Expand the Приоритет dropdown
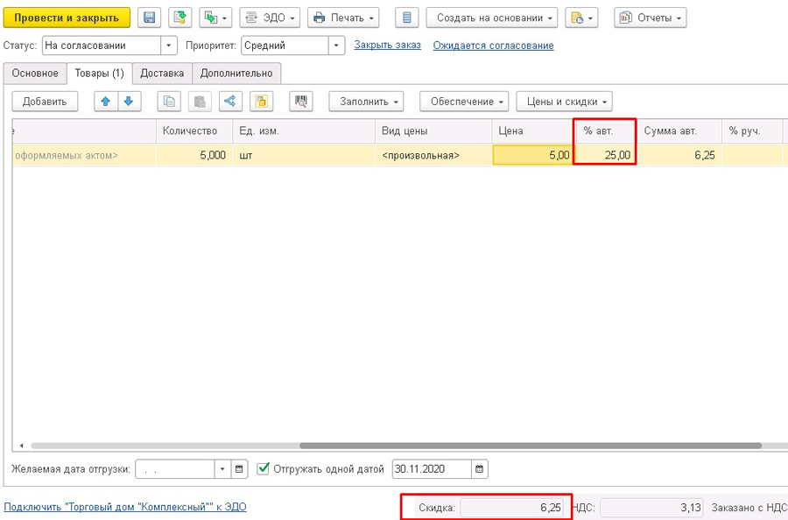The width and height of the screenshot is (788, 520). pos(337,46)
